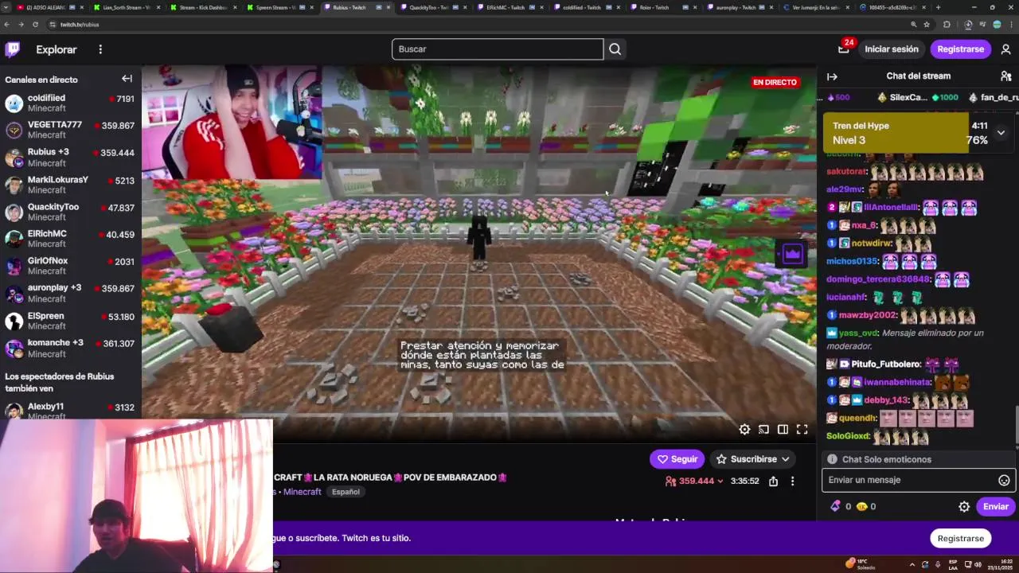Click the channel points coin icon
The image size is (1019, 573).
[x=861, y=506]
